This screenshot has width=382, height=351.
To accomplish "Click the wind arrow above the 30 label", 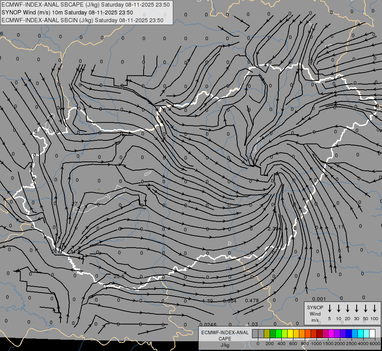I will click(x=356, y=308).
